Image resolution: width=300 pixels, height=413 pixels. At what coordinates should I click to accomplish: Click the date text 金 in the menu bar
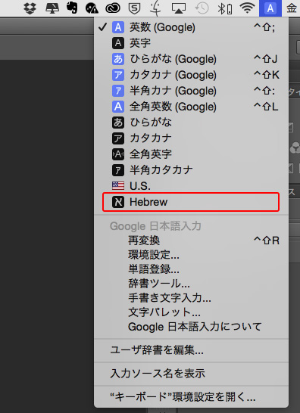tap(292, 8)
